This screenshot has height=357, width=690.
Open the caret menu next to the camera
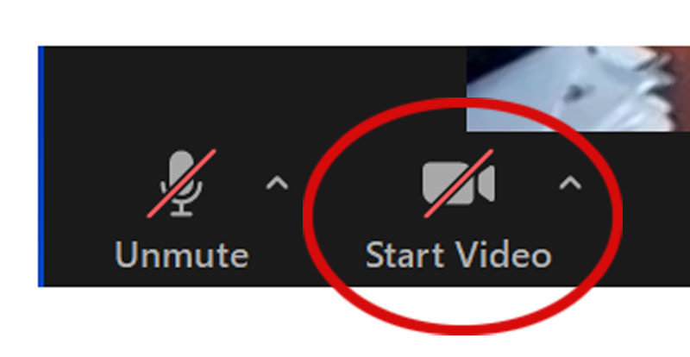tap(570, 183)
